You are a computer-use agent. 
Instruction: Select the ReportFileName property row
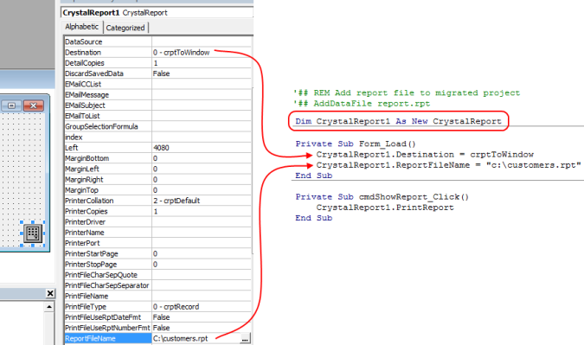(157, 339)
